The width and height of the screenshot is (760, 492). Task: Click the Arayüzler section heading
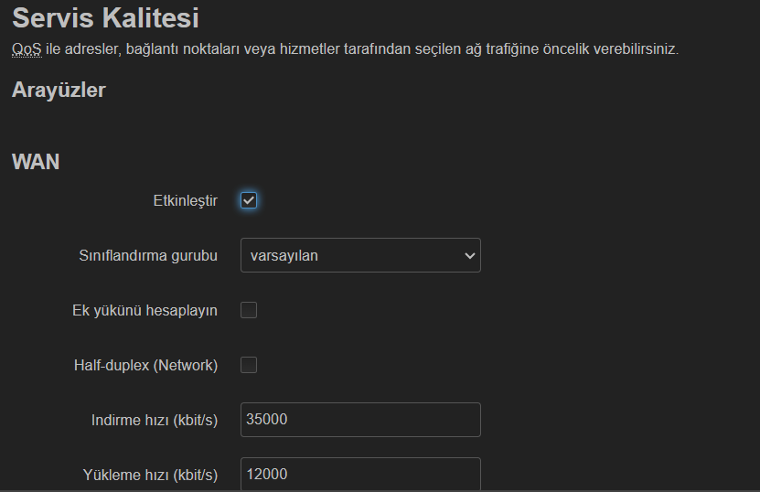tap(59, 90)
